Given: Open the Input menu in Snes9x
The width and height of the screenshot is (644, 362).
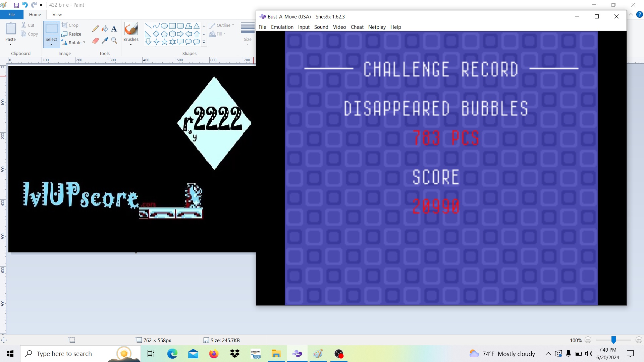Looking at the screenshot, I should coord(304,27).
